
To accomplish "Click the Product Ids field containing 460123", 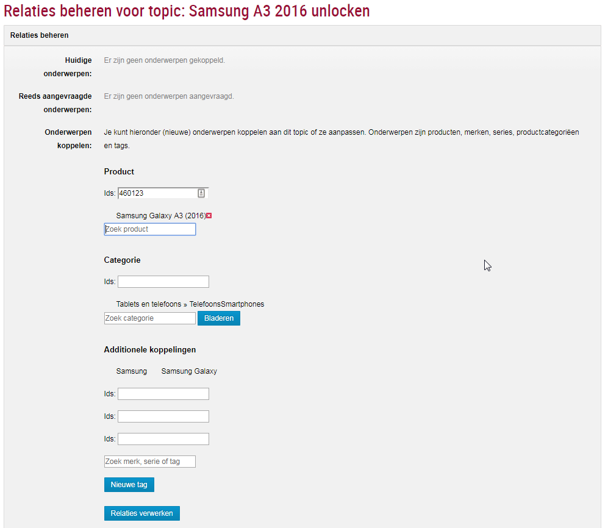I will (x=156, y=193).
